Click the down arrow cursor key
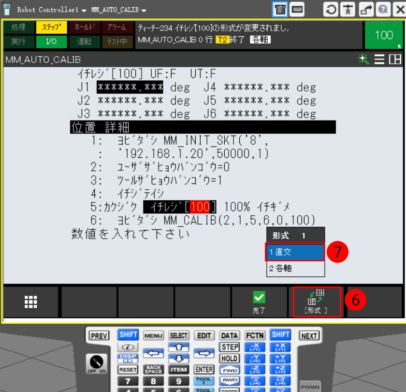This screenshot has width=406, height=392. tap(179, 359)
